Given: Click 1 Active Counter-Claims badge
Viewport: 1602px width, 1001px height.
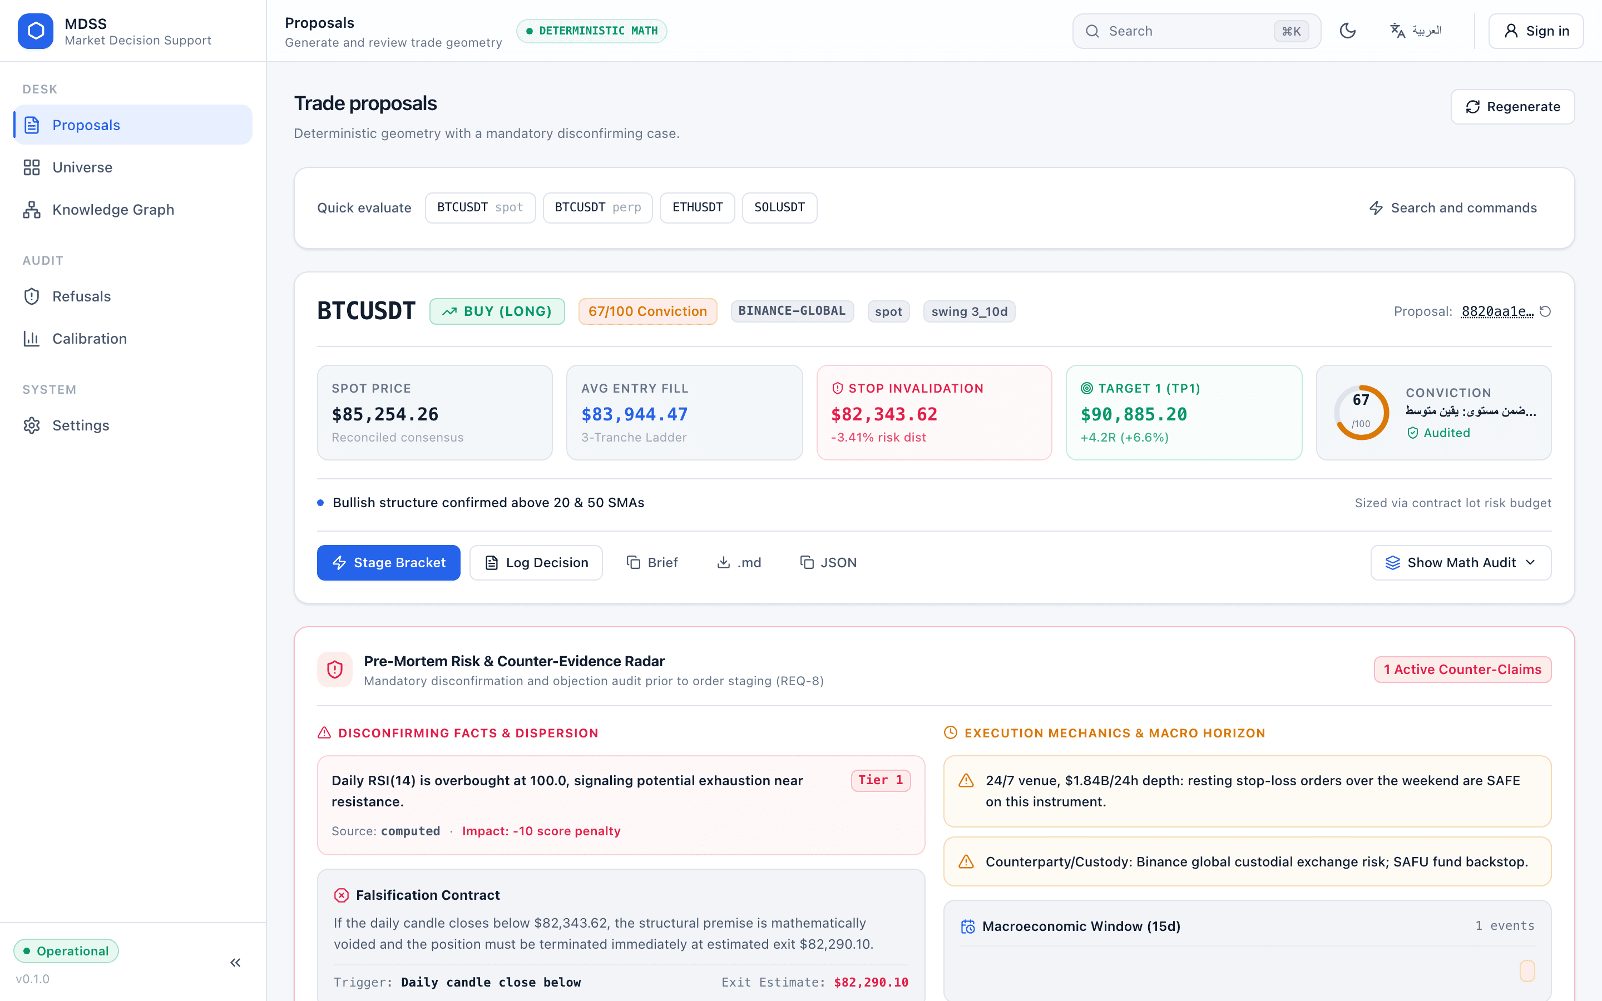Looking at the screenshot, I should 1462,670.
